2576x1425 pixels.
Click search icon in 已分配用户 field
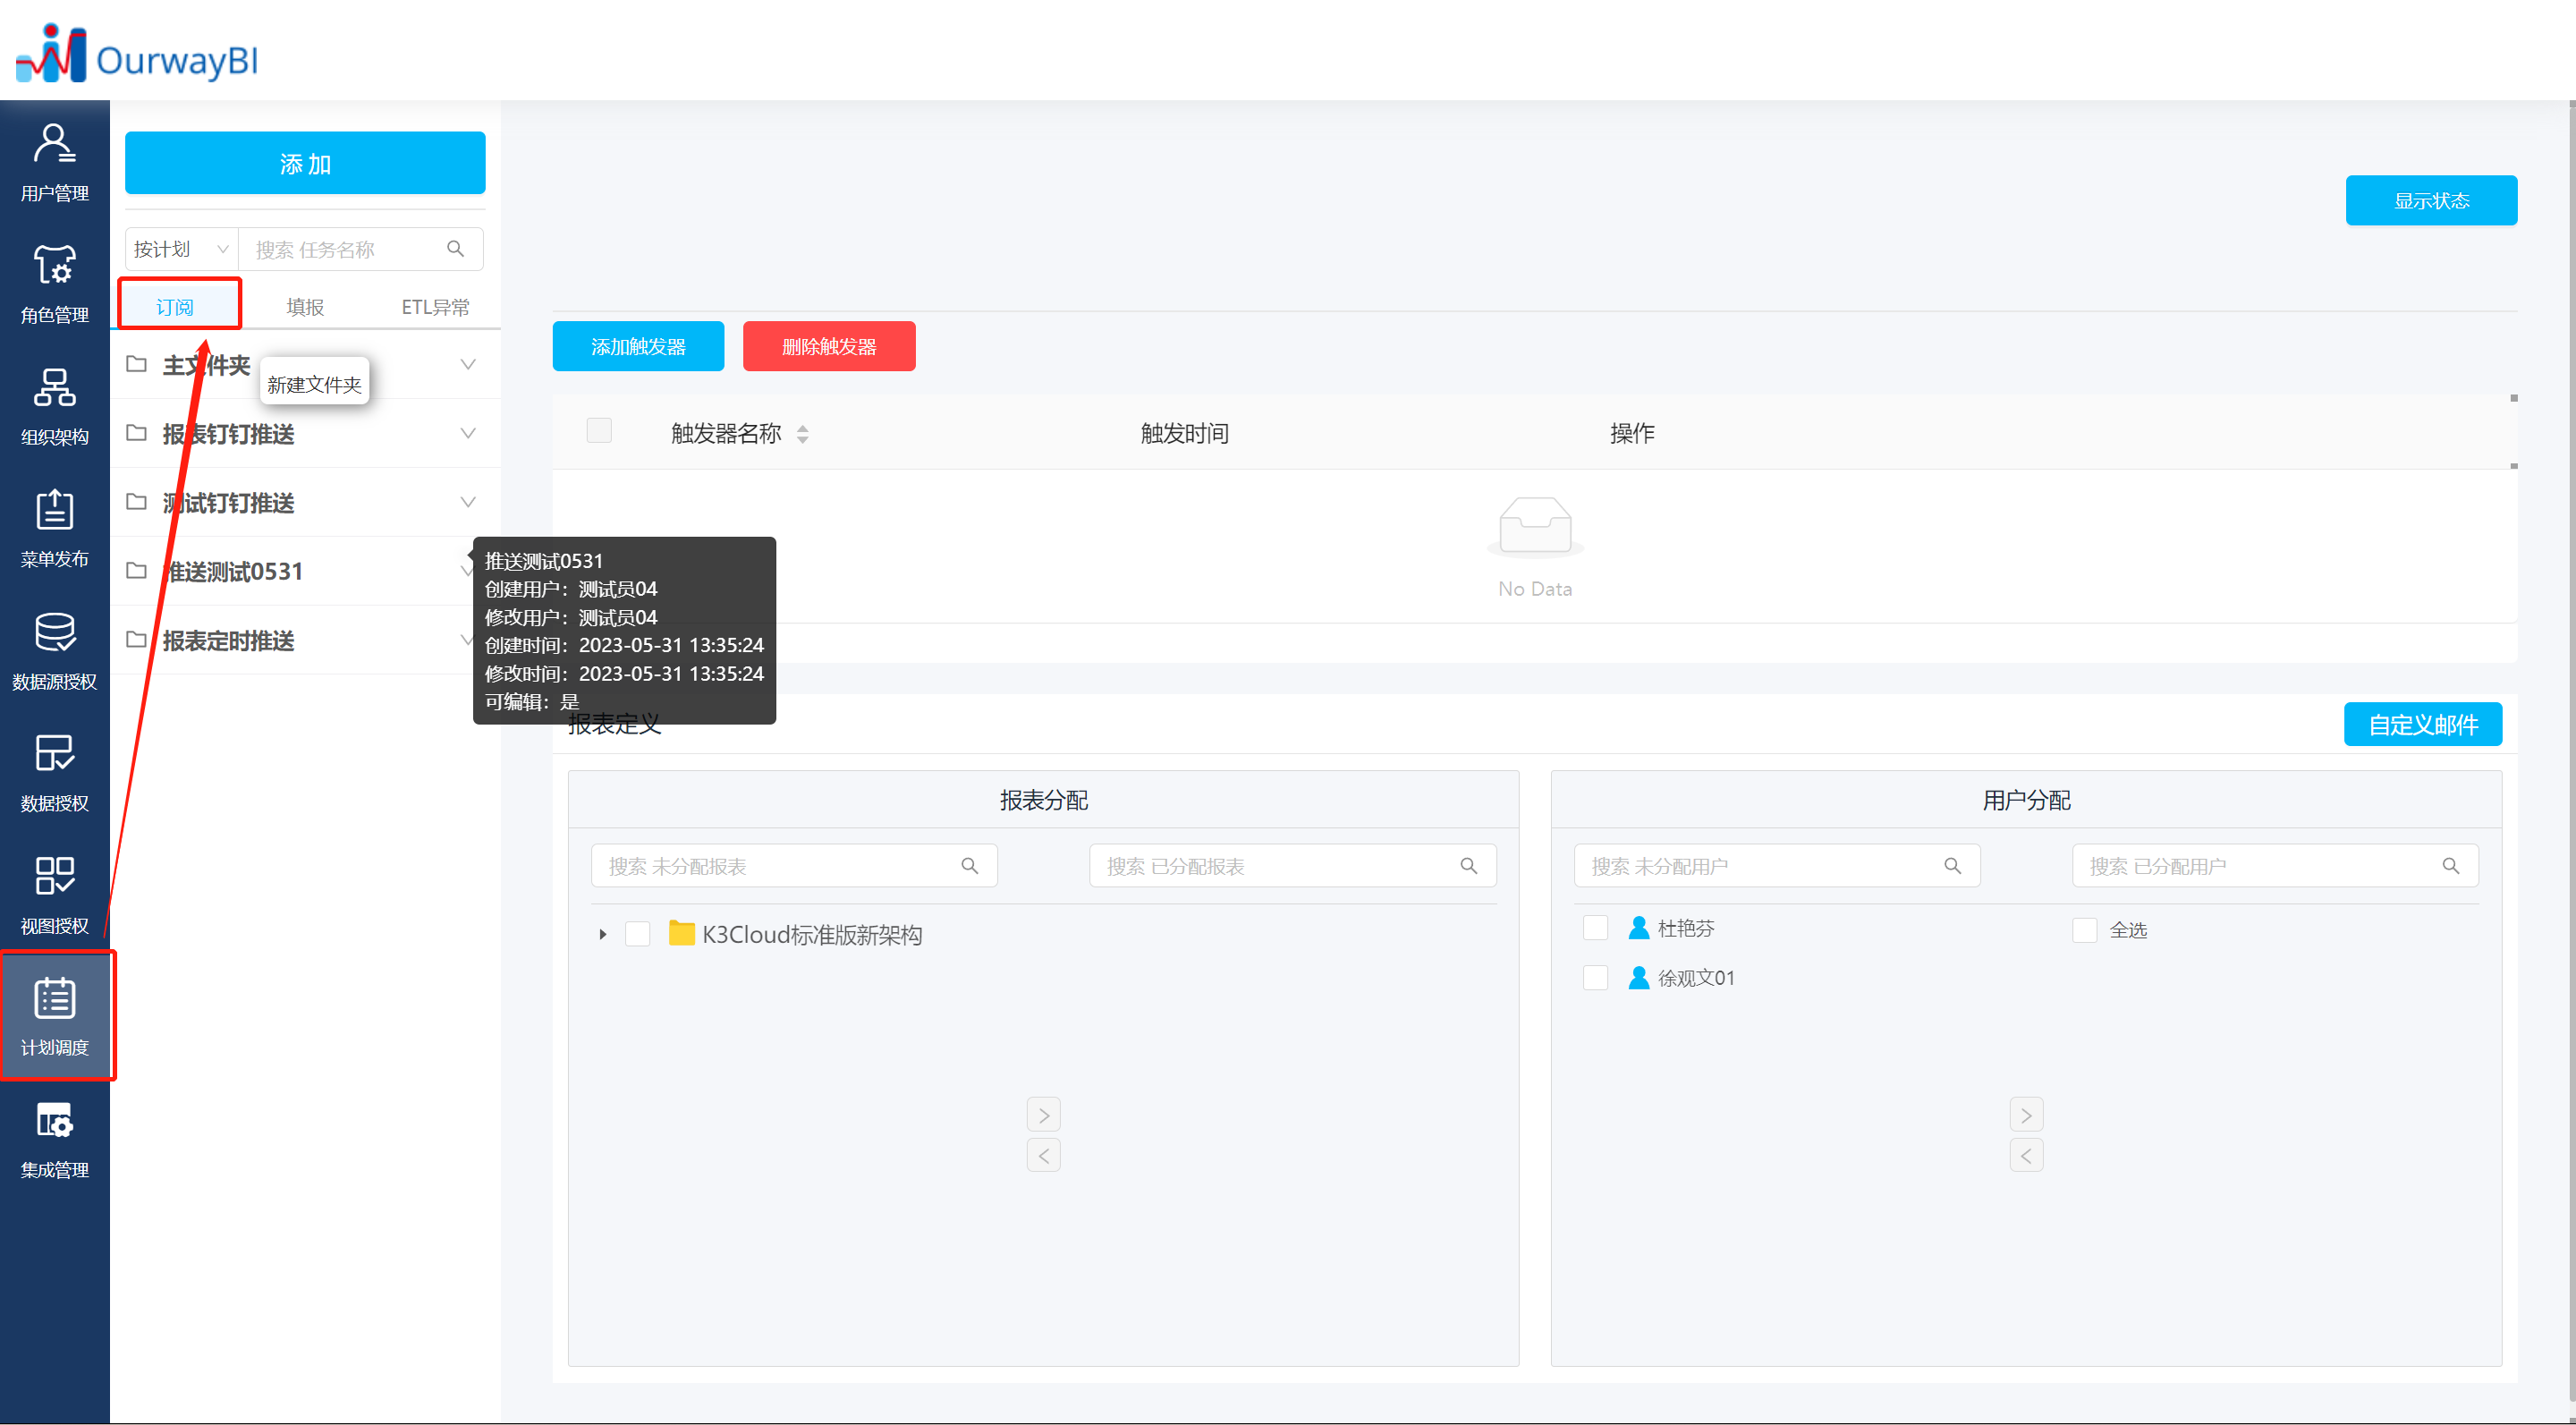point(2450,866)
